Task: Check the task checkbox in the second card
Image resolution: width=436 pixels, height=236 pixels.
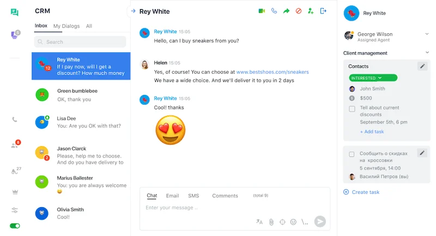Action: (352, 154)
